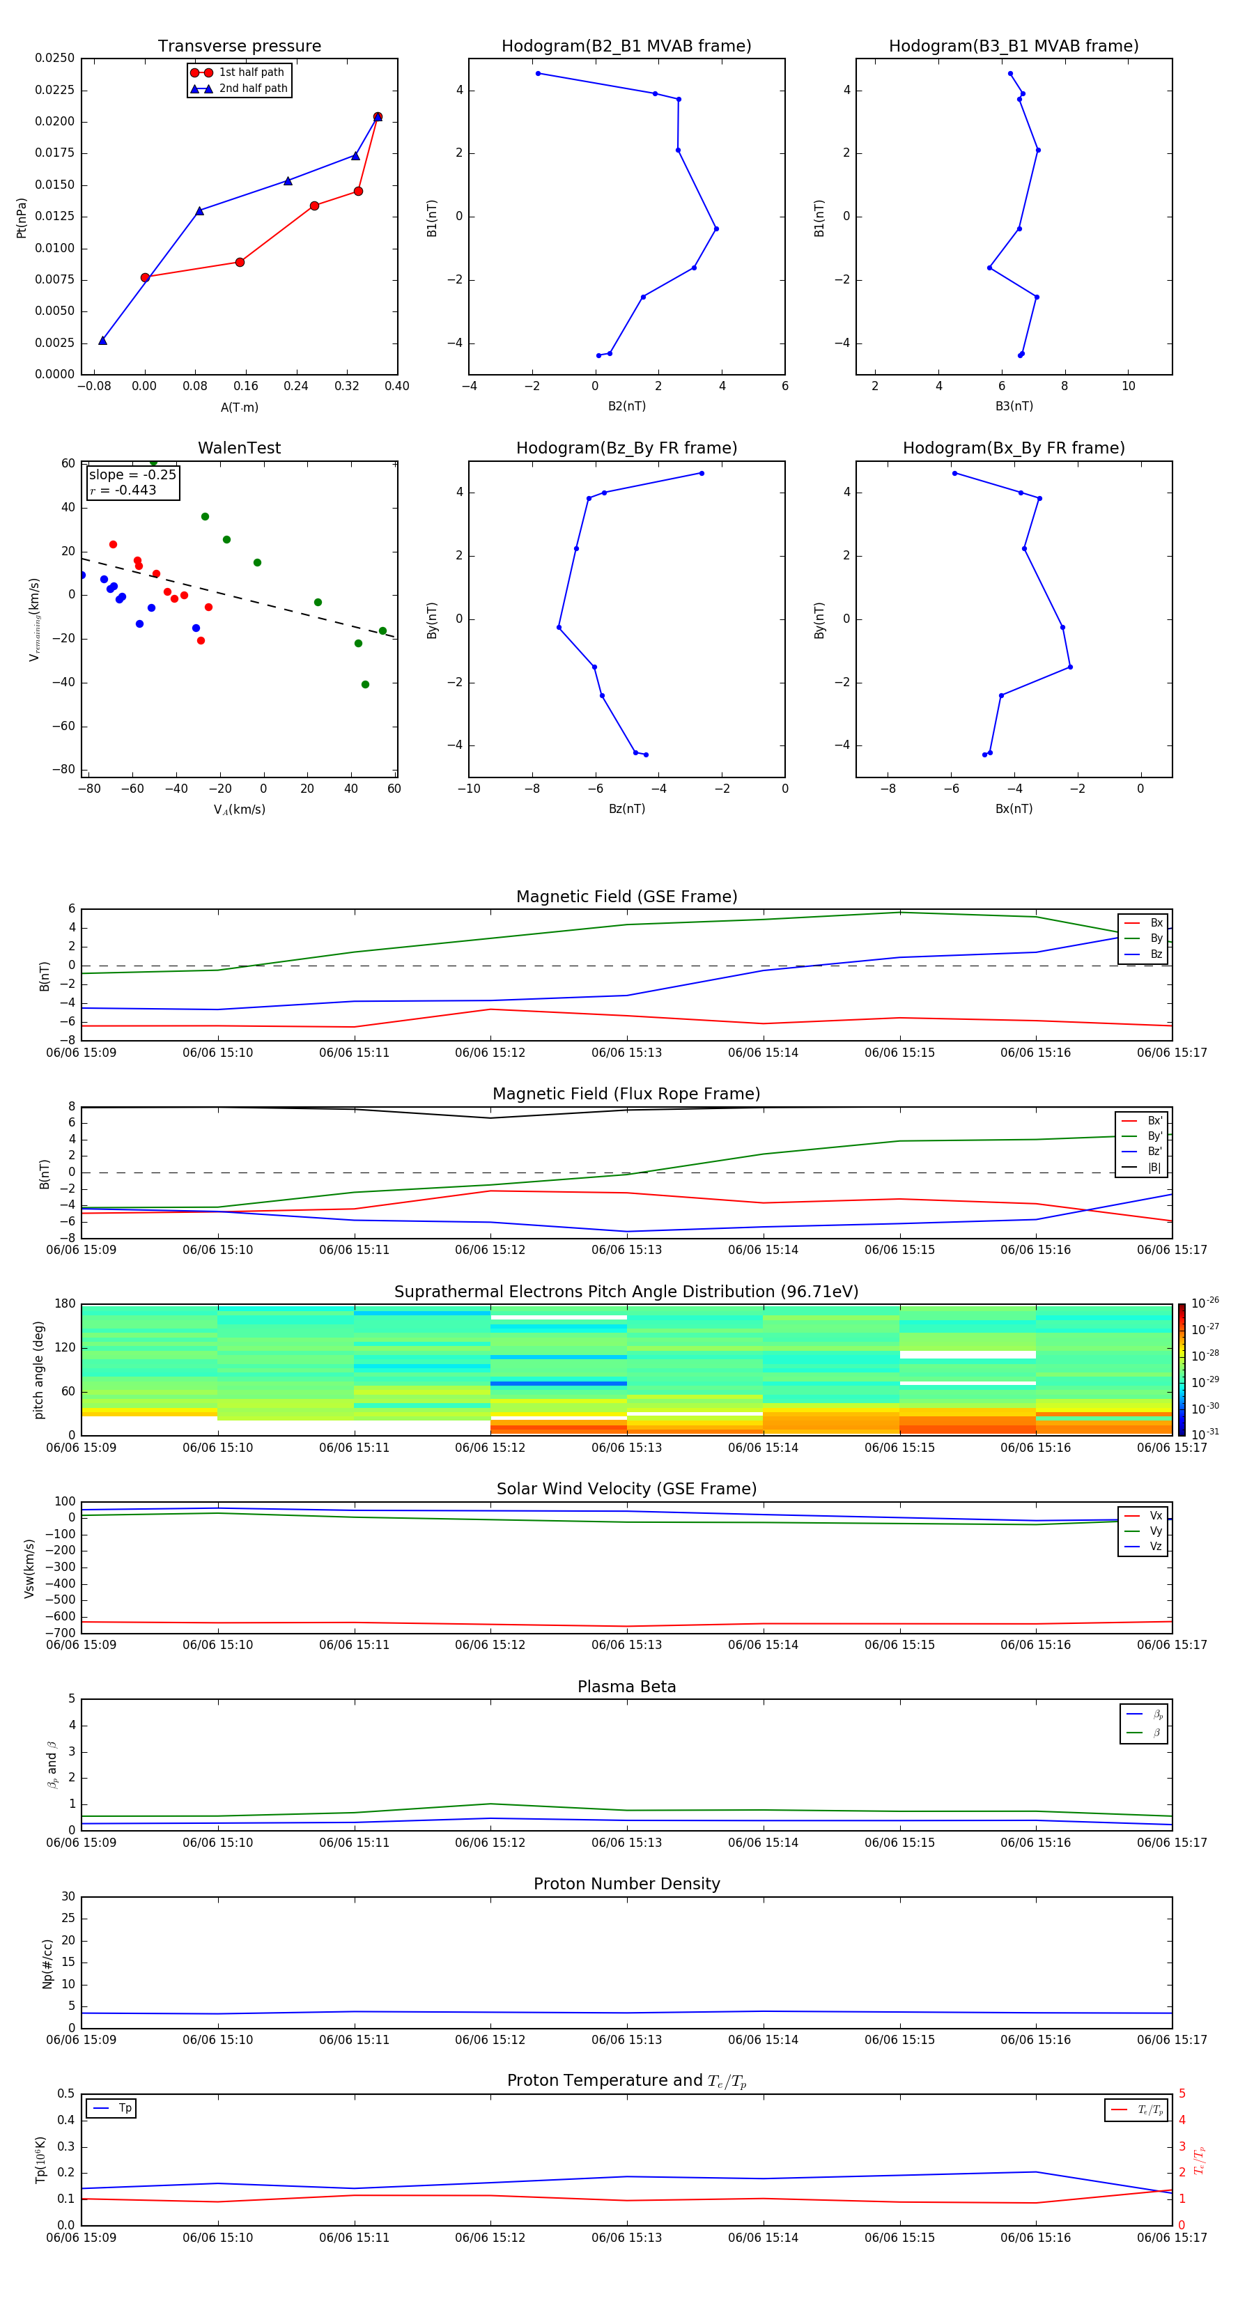Click the 'Bz(nT)' x-axis label
Screen dimensions: 1254x2299
pyautogui.click(x=626, y=809)
